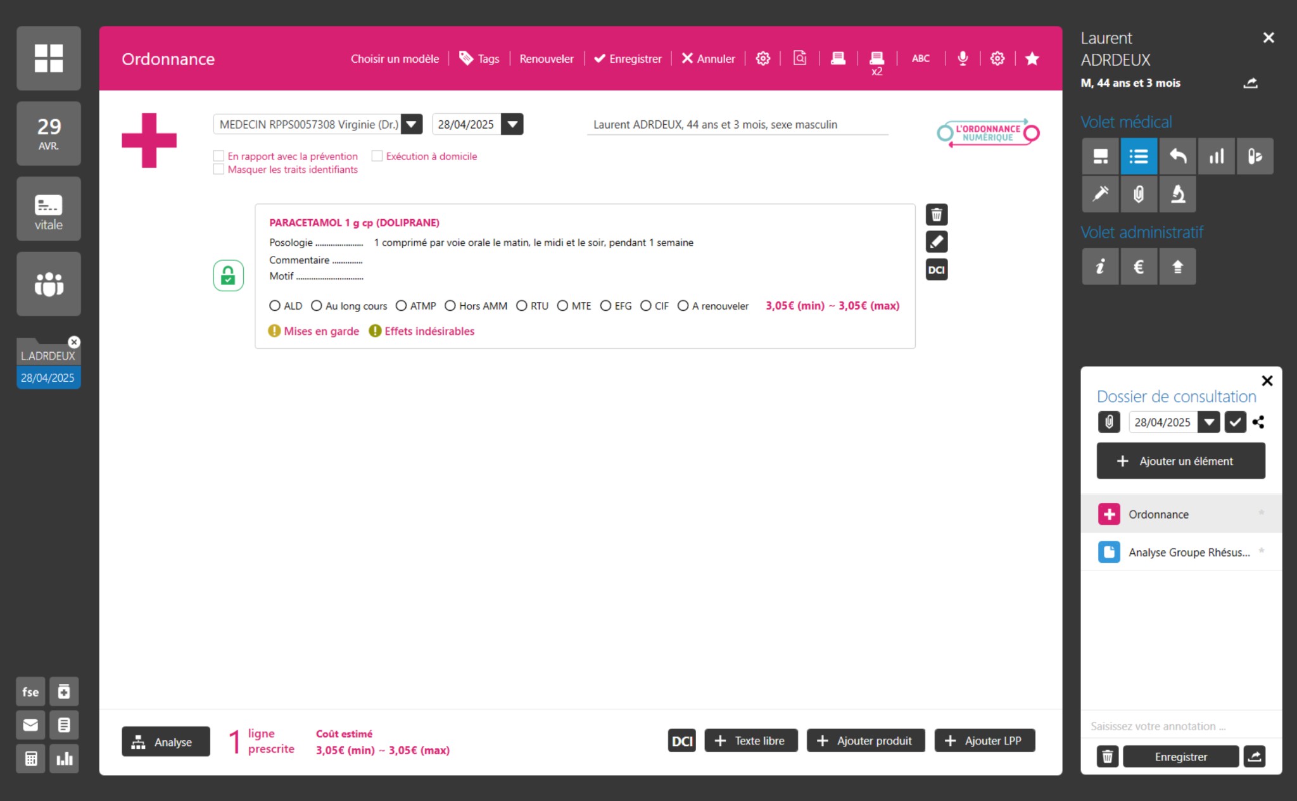Open the microscope icon in Volet médical
The height and width of the screenshot is (801, 1297).
1177,194
